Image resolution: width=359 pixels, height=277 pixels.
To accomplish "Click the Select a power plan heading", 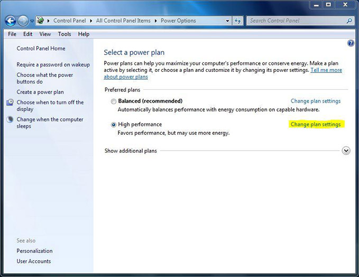I will click(x=134, y=52).
